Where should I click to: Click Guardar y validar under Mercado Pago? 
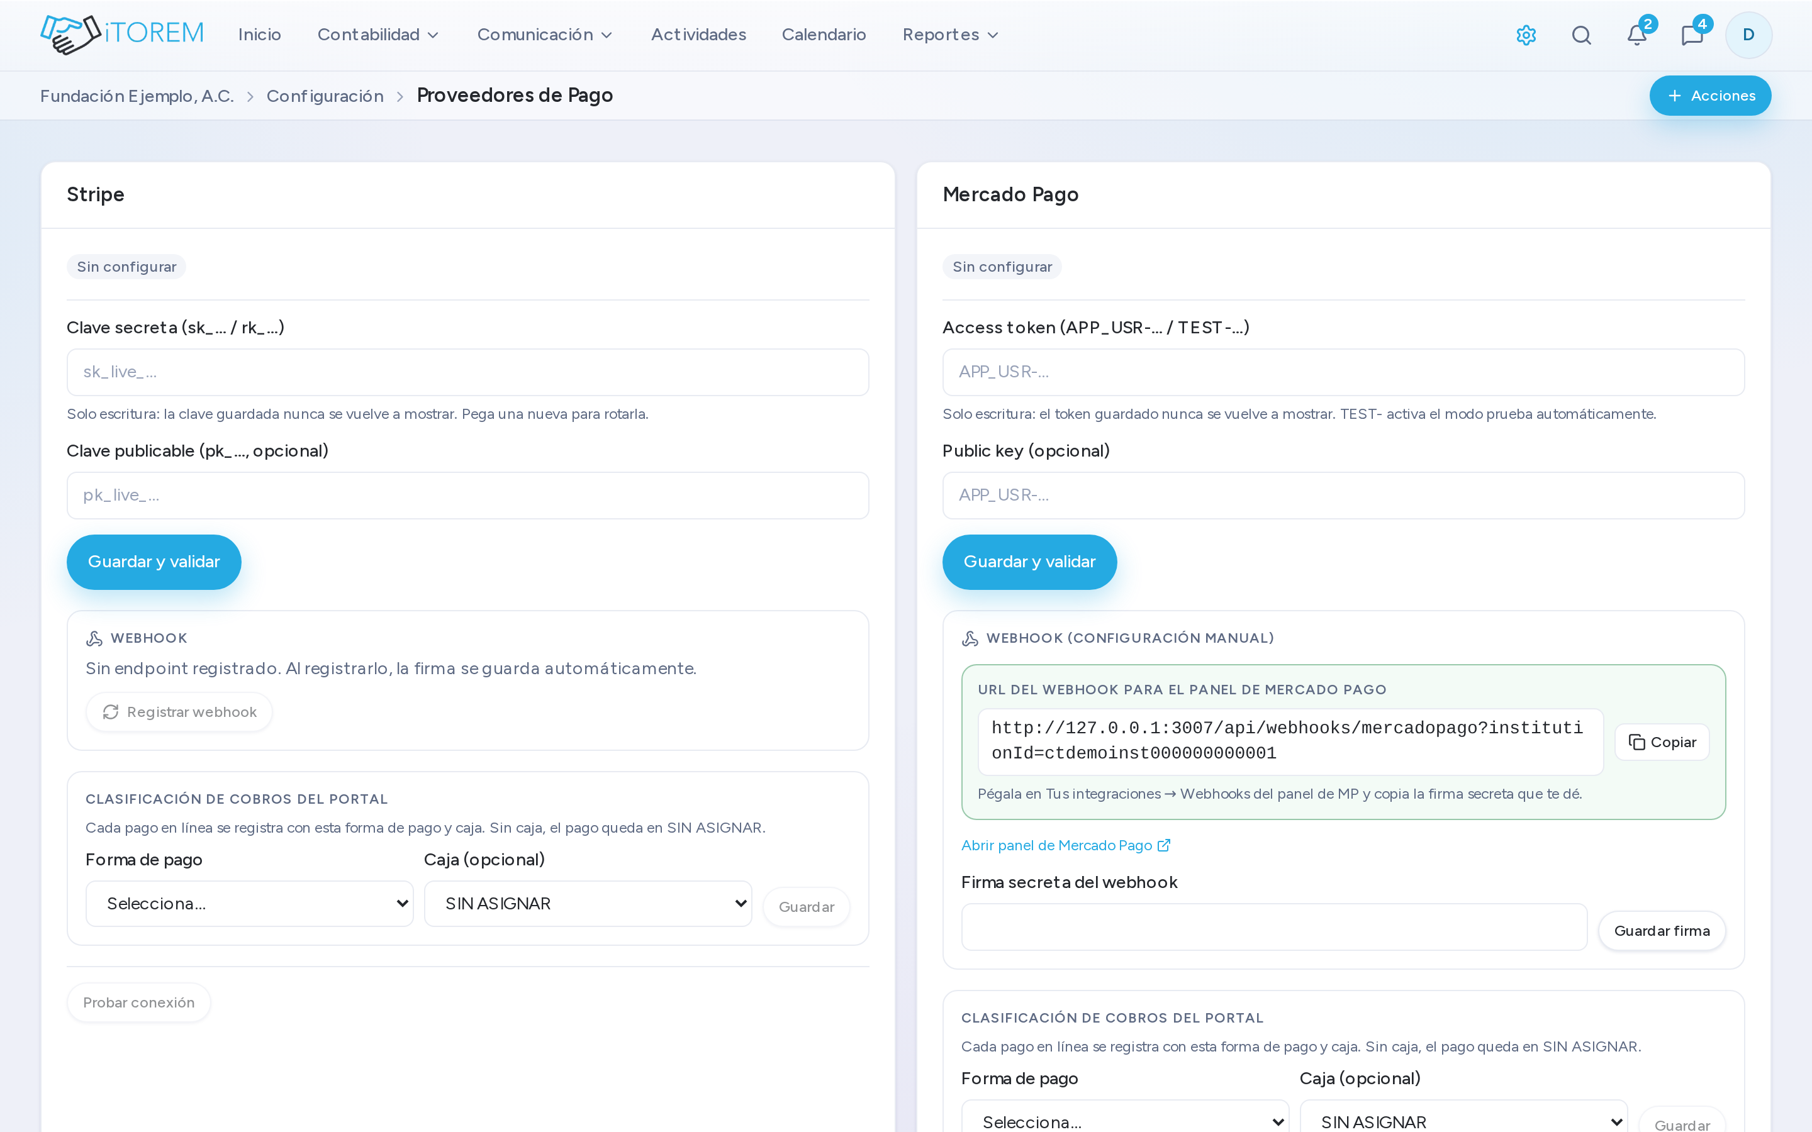point(1029,562)
